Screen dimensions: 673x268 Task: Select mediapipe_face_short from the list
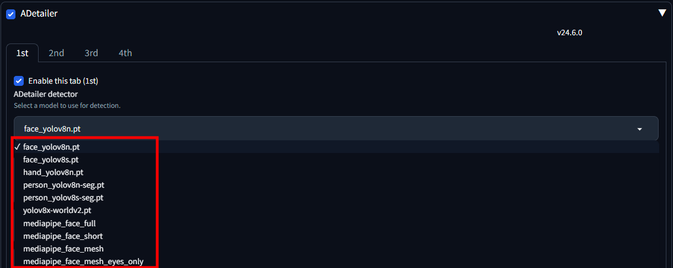[63, 236]
